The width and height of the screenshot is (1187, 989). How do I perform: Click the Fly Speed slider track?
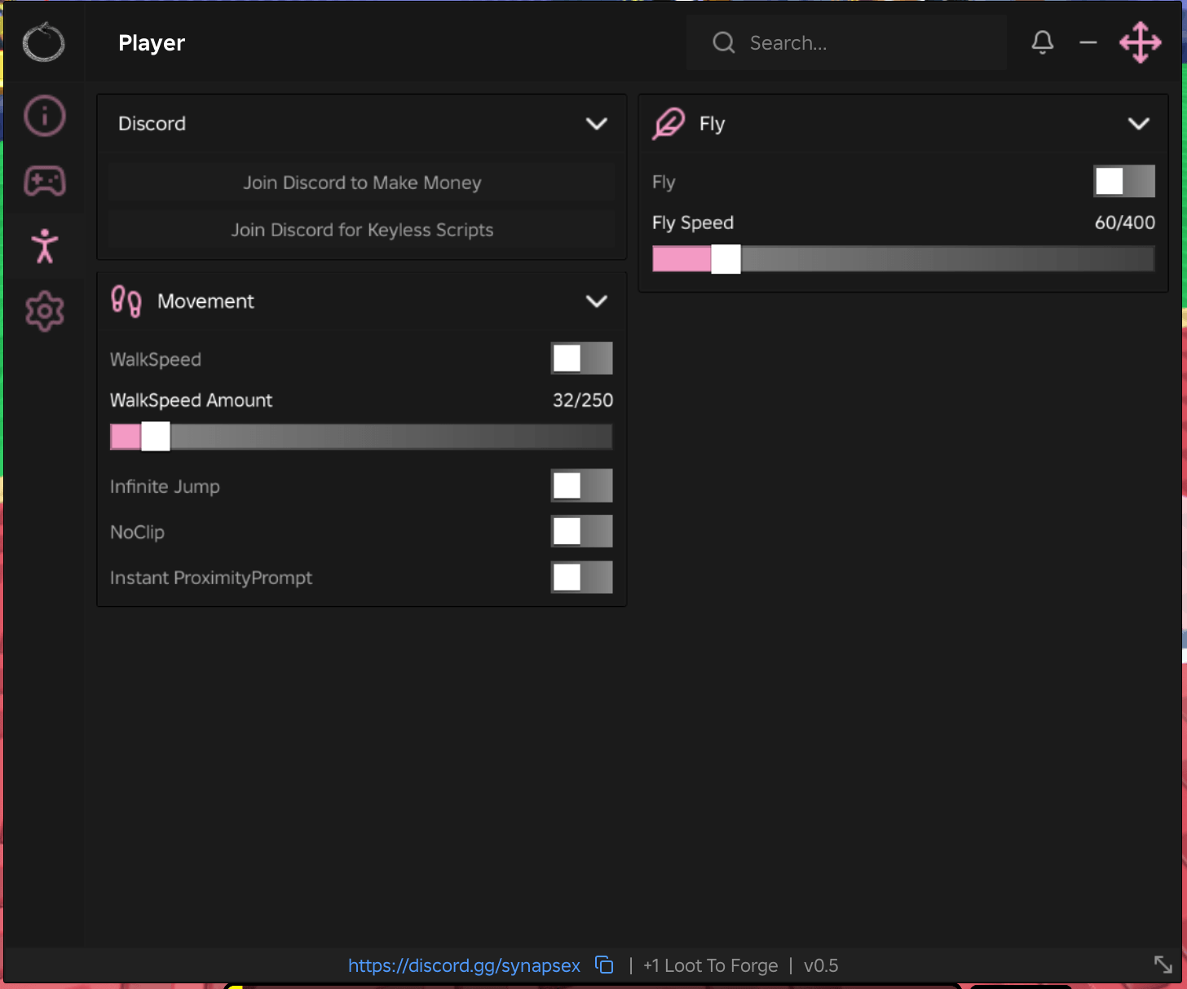point(903,259)
